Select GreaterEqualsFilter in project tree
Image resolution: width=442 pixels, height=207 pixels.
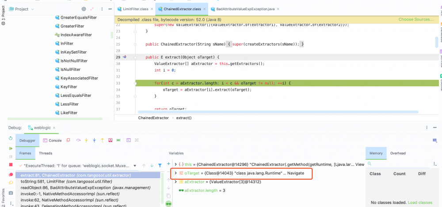79,18
